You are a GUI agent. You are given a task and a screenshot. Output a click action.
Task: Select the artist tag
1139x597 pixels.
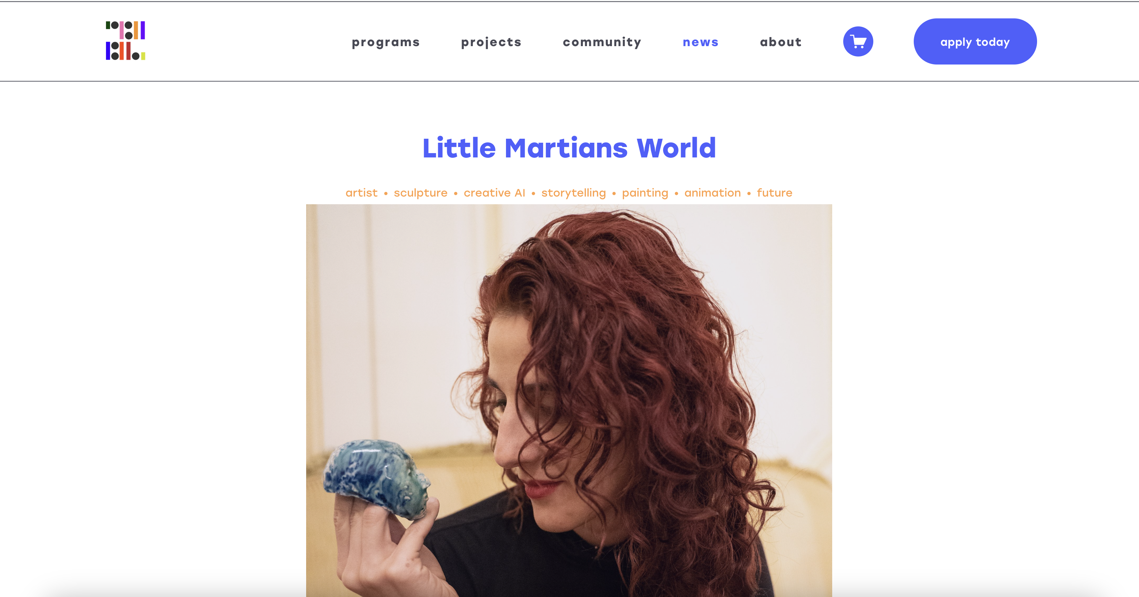coord(361,193)
